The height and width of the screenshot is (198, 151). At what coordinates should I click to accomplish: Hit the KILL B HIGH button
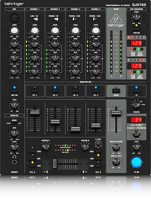(98, 151)
